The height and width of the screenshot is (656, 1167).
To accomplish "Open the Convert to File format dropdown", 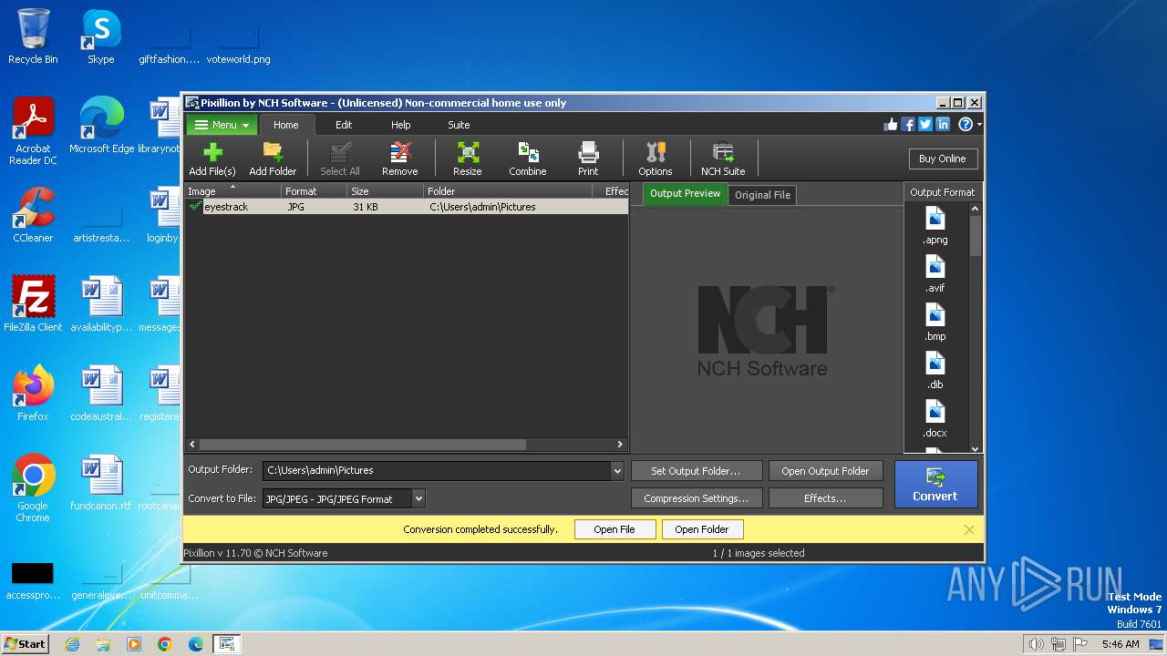I will (x=418, y=499).
